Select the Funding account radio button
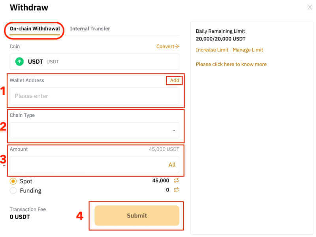The image size is (316, 237). (12, 190)
